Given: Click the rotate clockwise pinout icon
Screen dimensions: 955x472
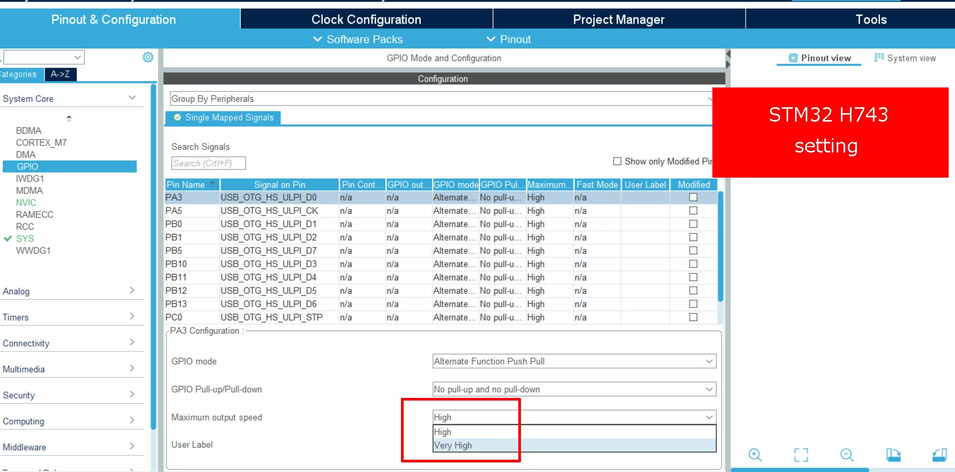Looking at the screenshot, I should tap(893, 455).
